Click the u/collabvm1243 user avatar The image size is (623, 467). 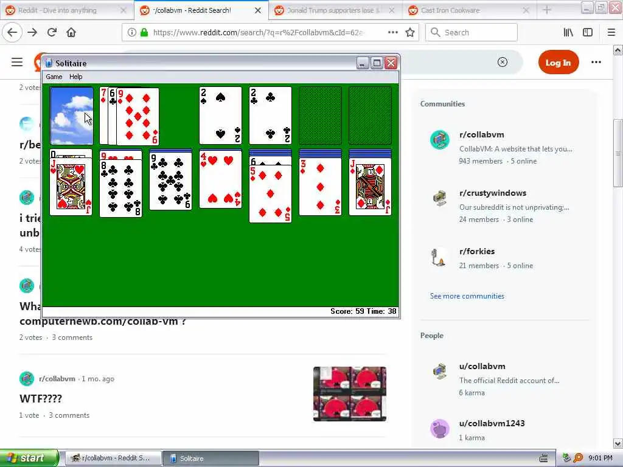(x=439, y=429)
